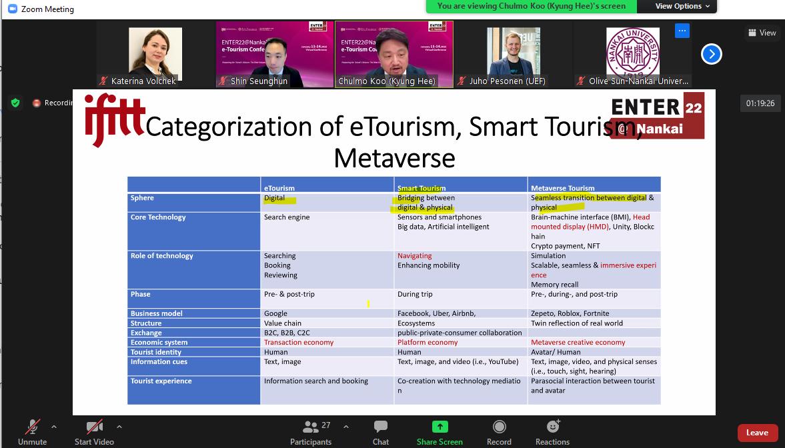This screenshot has height=448, width=785.
Task: Select Shin Seunghun video thumbnail
Action: pos(274,54)
